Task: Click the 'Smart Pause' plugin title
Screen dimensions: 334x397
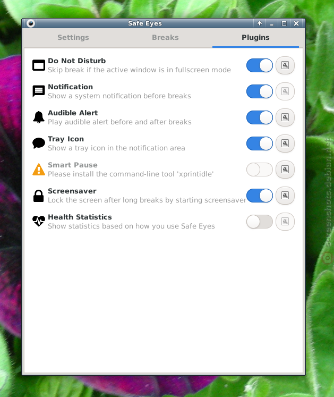Action: (73, 165)
